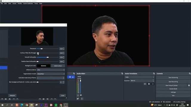Open the File menu
Viewport: 191px width, 107px height.
[2, 4]
